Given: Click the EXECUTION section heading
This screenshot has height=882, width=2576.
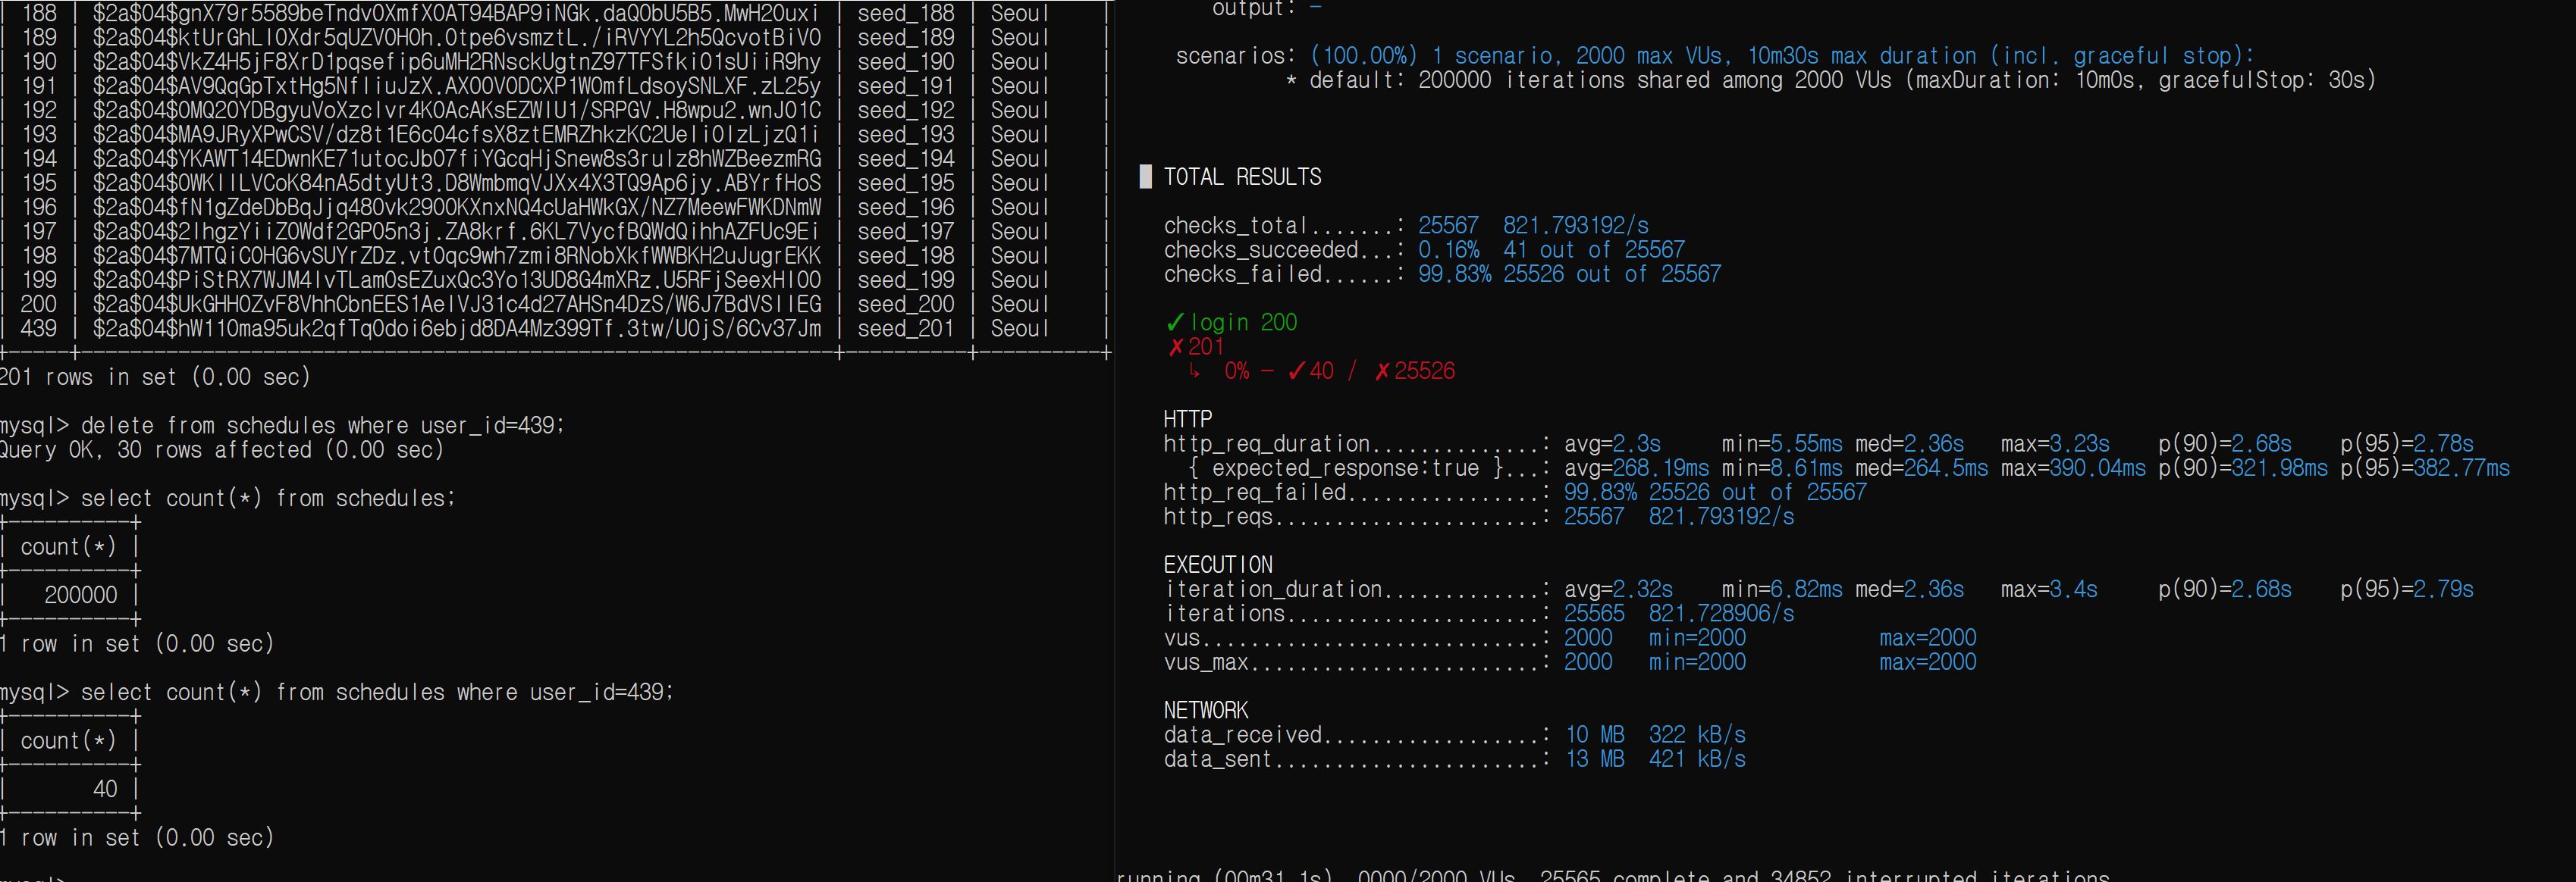Looking at the screenshot, I should pos(1218,565).
